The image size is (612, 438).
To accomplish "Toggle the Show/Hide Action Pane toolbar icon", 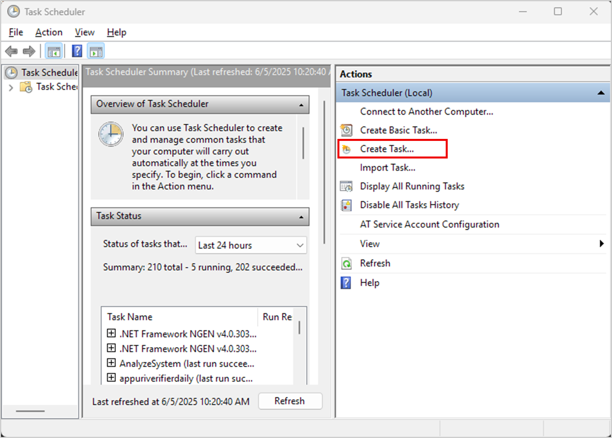I will coord(96,51).
